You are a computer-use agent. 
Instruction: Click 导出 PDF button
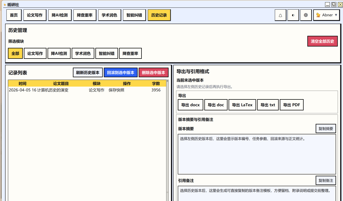tap(292, 105)
